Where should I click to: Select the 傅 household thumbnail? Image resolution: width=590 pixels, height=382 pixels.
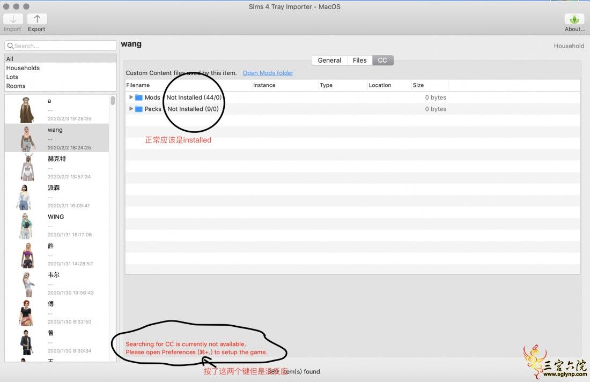[x=26, y=313]
